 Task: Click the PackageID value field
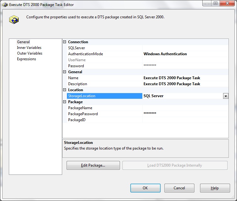(x=185, y=120)
